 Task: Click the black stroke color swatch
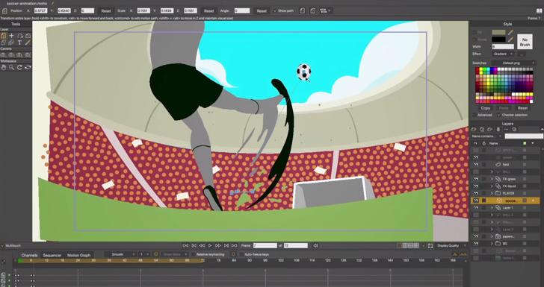pos(498,40)
